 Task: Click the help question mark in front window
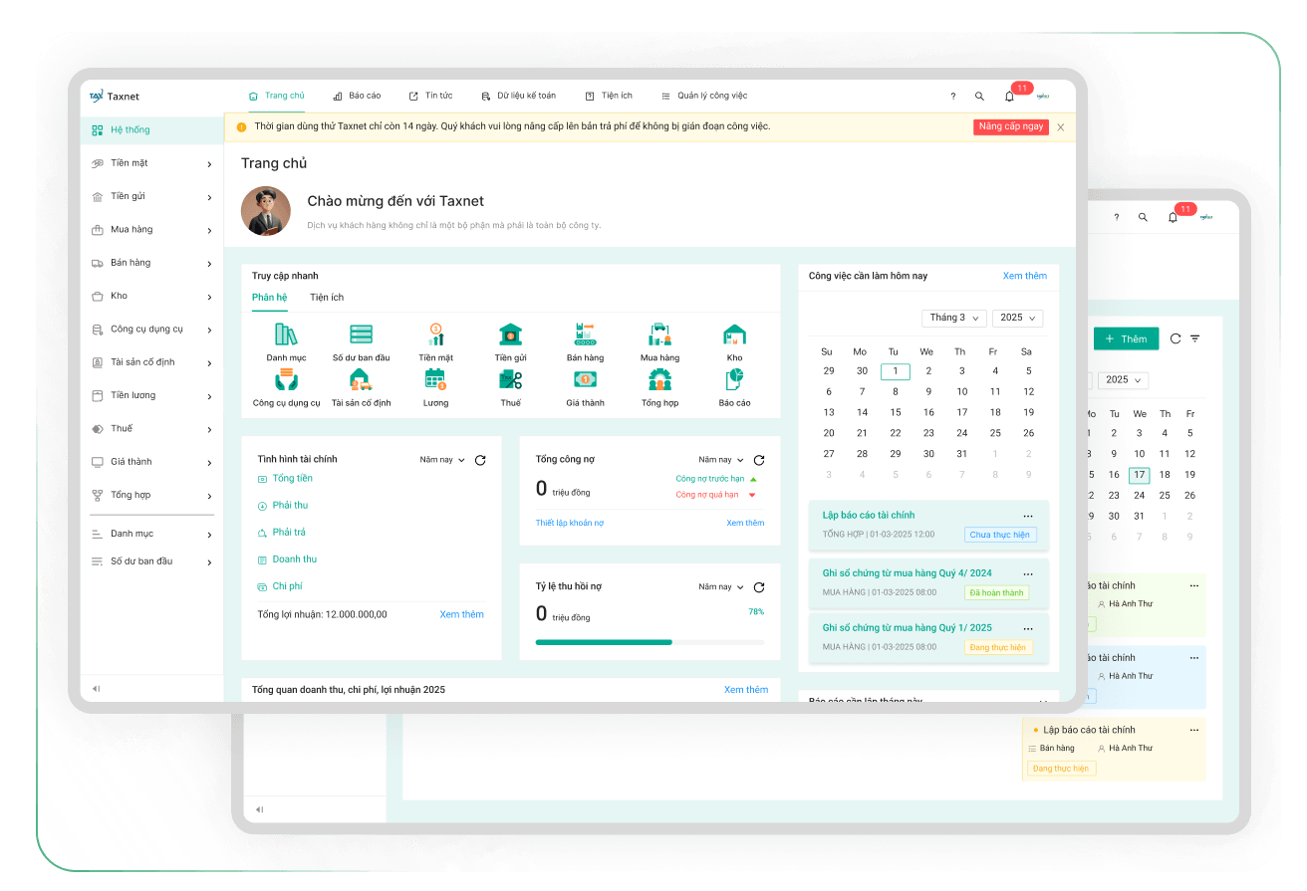952,97
